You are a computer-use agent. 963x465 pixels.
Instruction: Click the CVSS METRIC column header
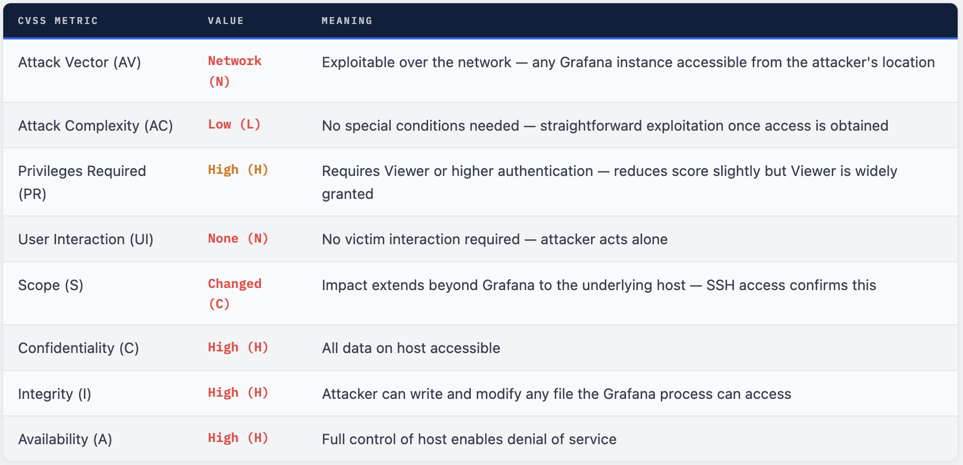[58, 21]
